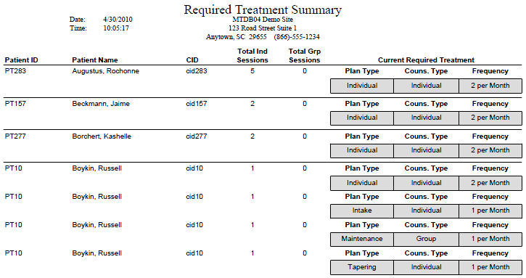Click patient name Borchert, Kashelle
This screenshot has width=526, height=278.
pyautogui.click(x=102, y=136)
